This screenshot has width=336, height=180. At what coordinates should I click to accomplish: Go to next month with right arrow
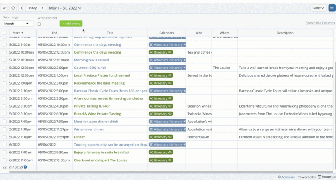point(42,8)
